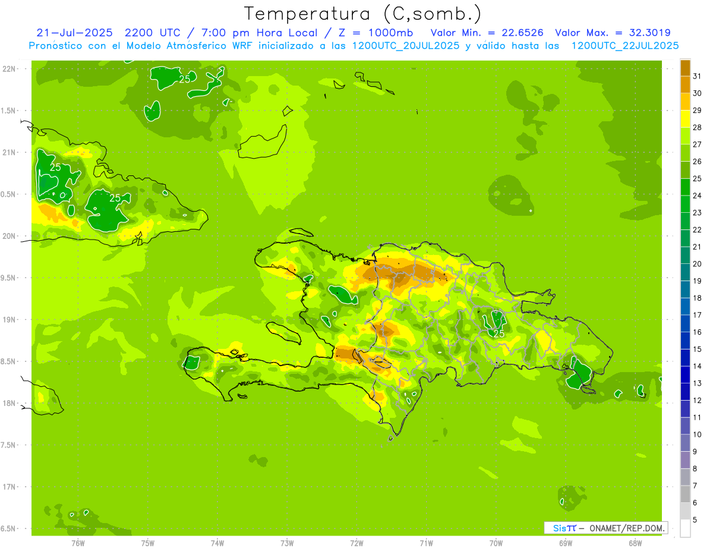Click the '23' value on the color bar

click(x=697, y=213)
